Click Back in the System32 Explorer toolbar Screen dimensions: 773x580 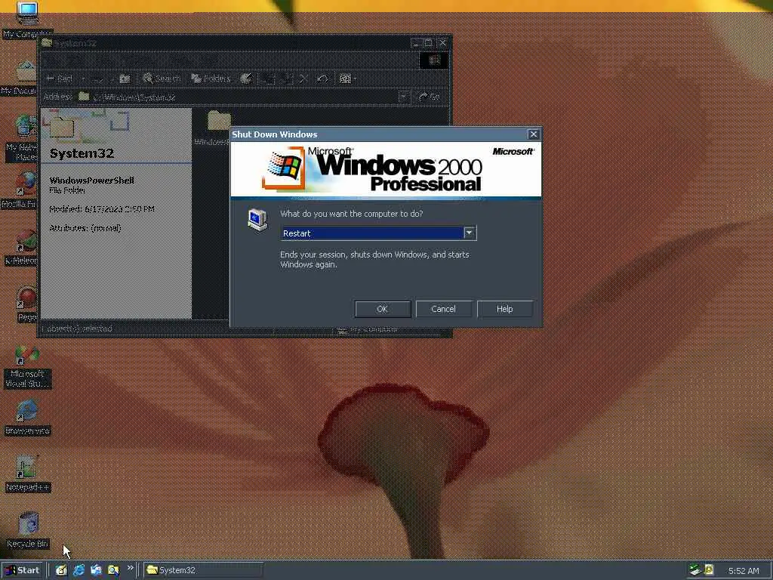coord(59,79)
